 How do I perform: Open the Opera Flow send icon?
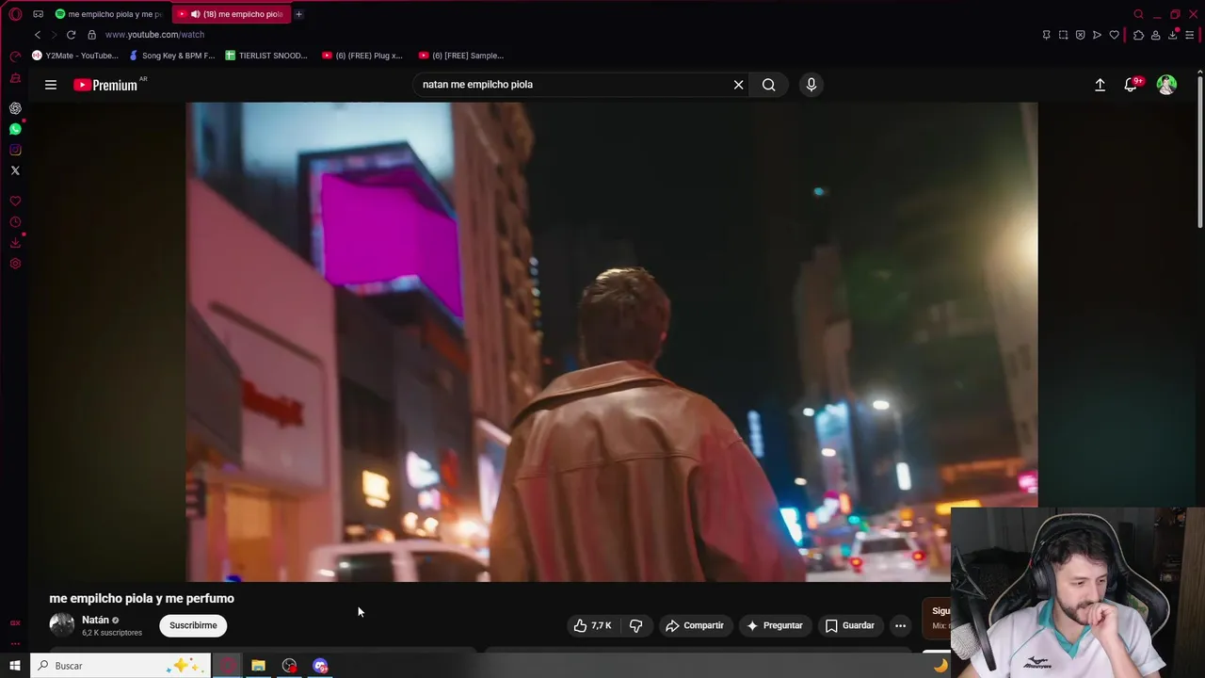[1097, 35]
